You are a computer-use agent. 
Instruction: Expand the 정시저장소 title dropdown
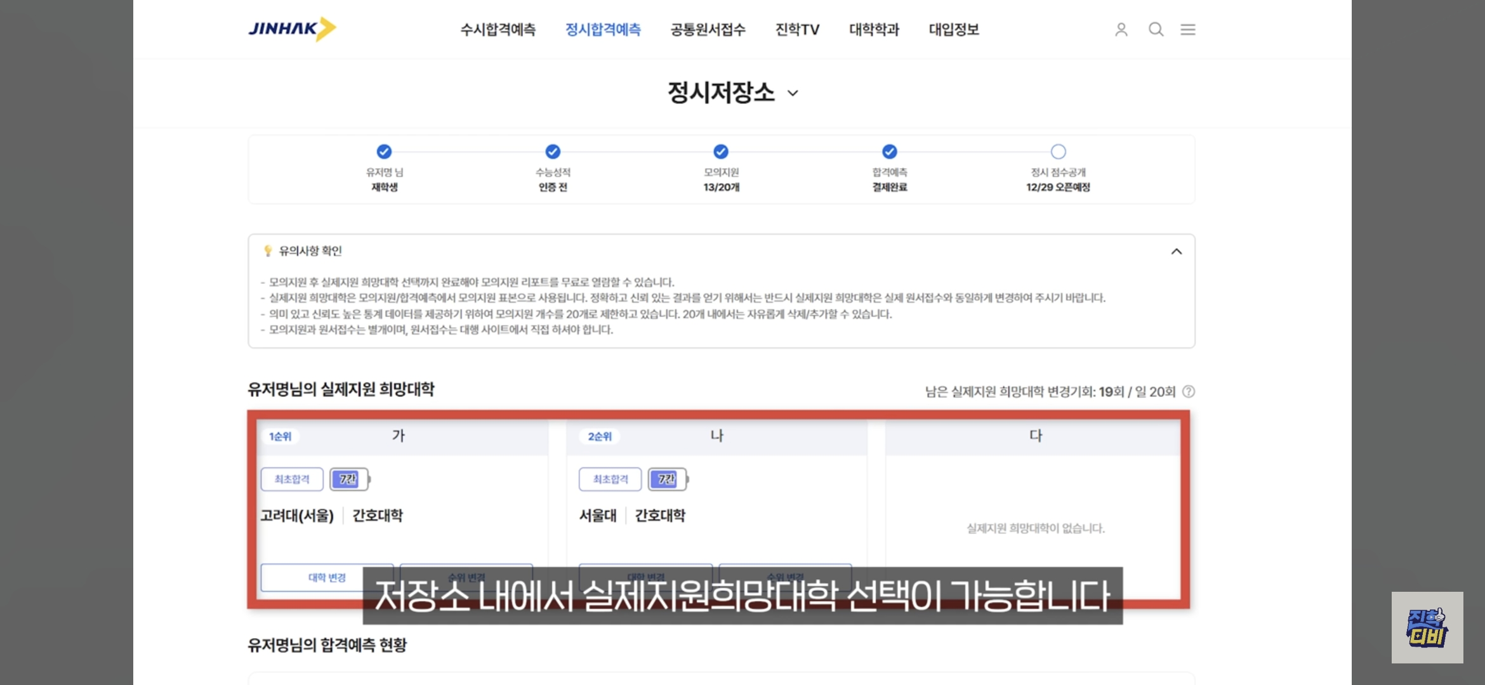pos(793,93)
